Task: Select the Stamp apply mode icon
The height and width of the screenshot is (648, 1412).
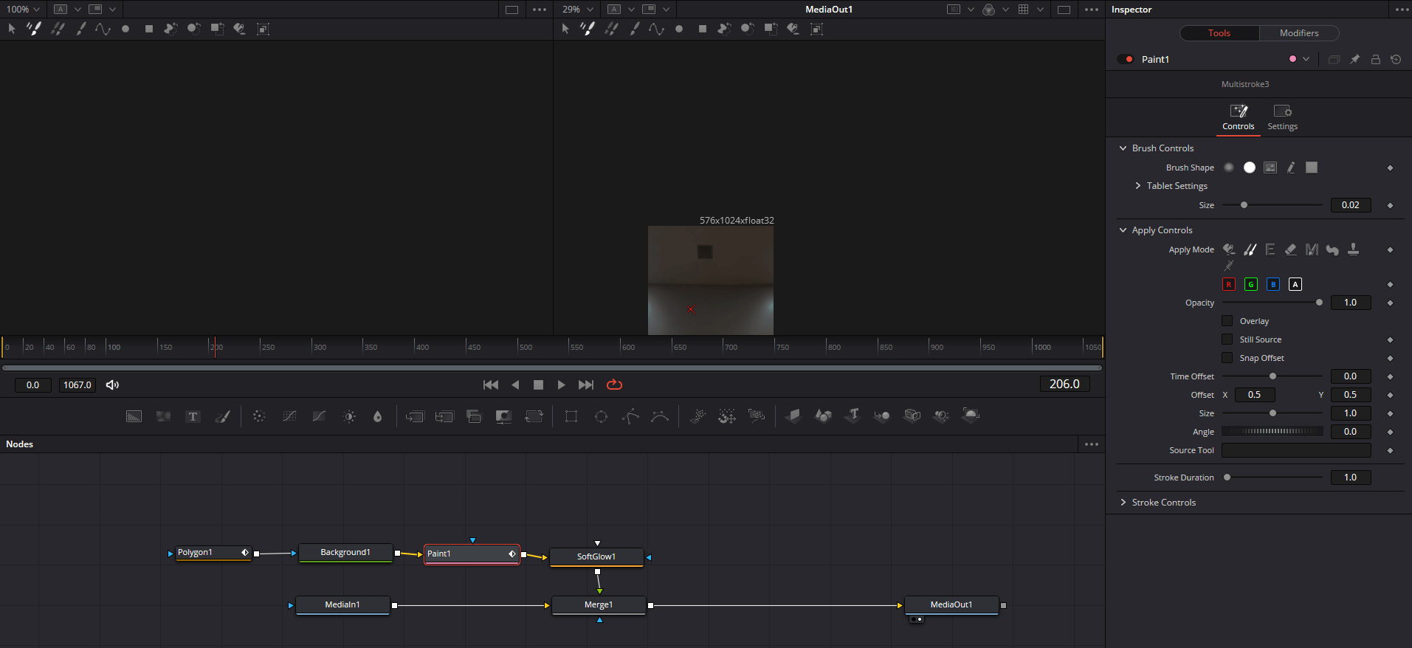Action: pos(1353,249)
